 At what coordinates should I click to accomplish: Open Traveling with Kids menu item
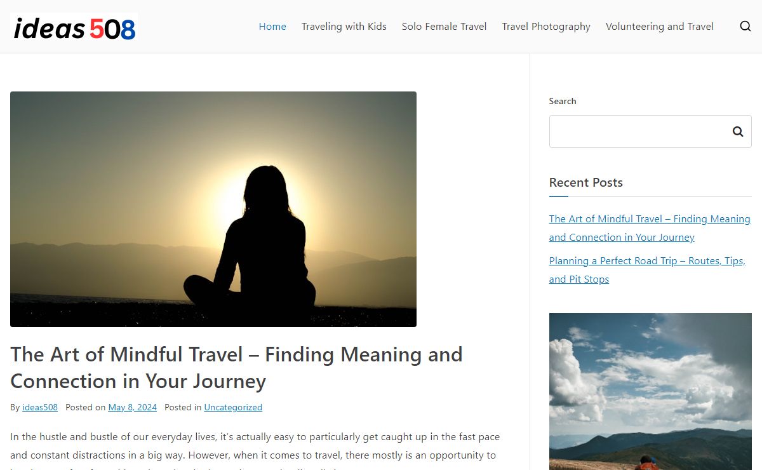tap(344, 26)
